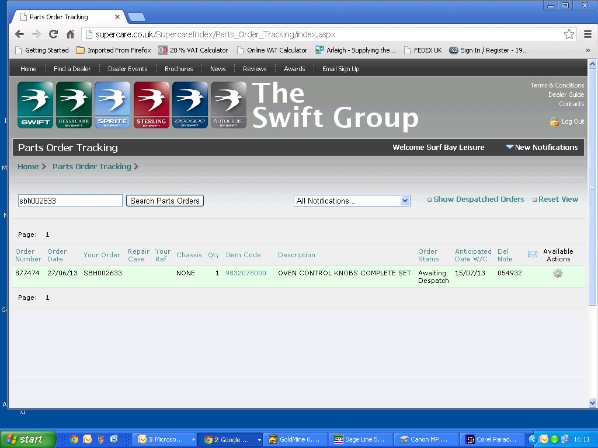Click in the order search input field

[x=70, y=201]
